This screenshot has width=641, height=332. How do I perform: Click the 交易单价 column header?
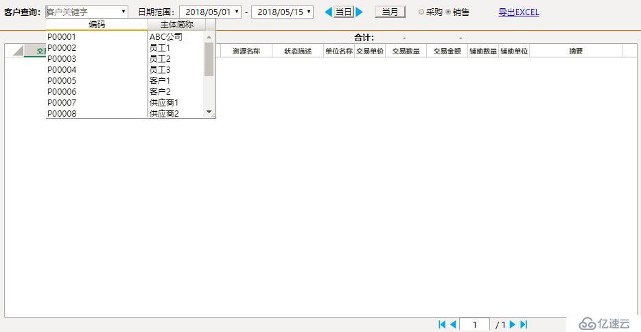pos(370,51)
